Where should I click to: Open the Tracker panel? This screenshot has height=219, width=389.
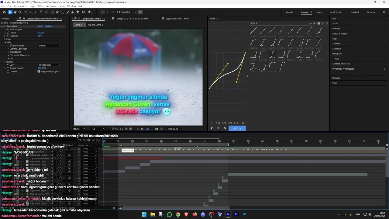336,59
